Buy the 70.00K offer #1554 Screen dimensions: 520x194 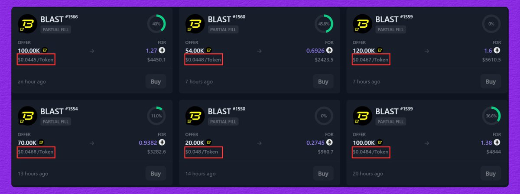[x=156, y=174]
